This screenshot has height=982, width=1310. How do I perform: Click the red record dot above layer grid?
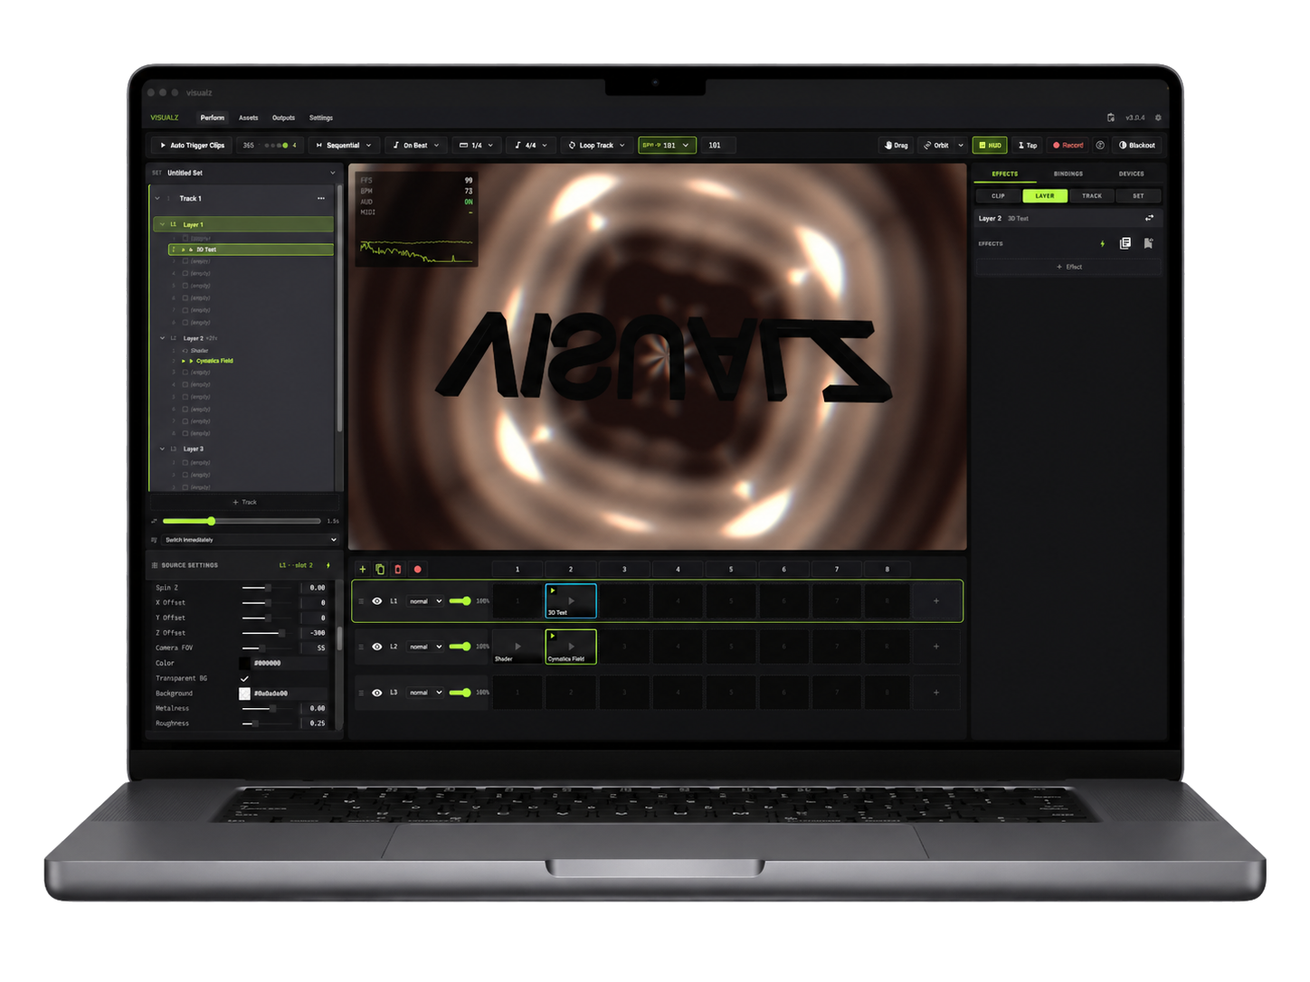click(417, 570)
